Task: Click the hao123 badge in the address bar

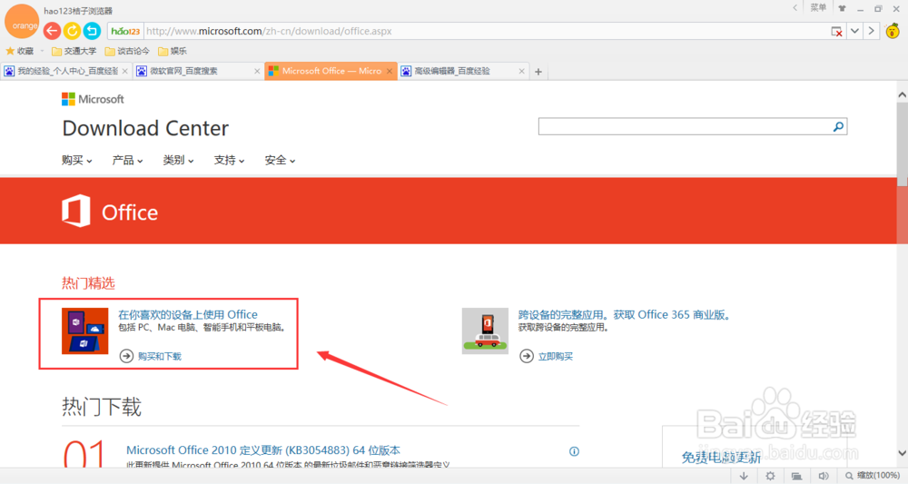Action: (x=125, y=31)
